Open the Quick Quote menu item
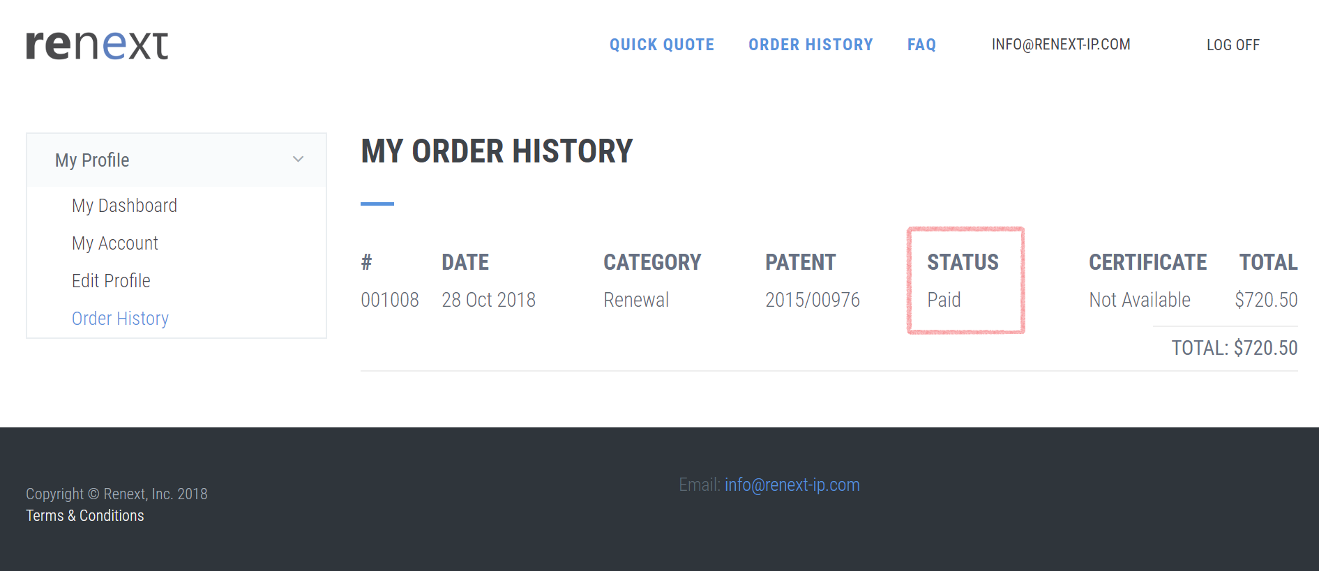The height and width of the screenshot is (571, 1319). [662, 45]
